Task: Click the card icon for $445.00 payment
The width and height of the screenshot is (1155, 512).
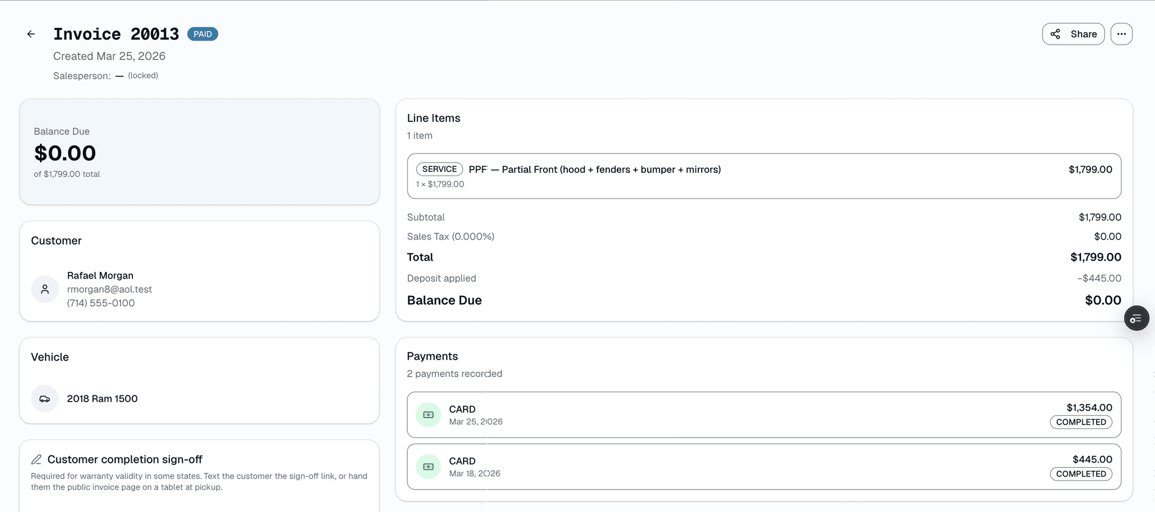Action: click(x=428, y=466)
